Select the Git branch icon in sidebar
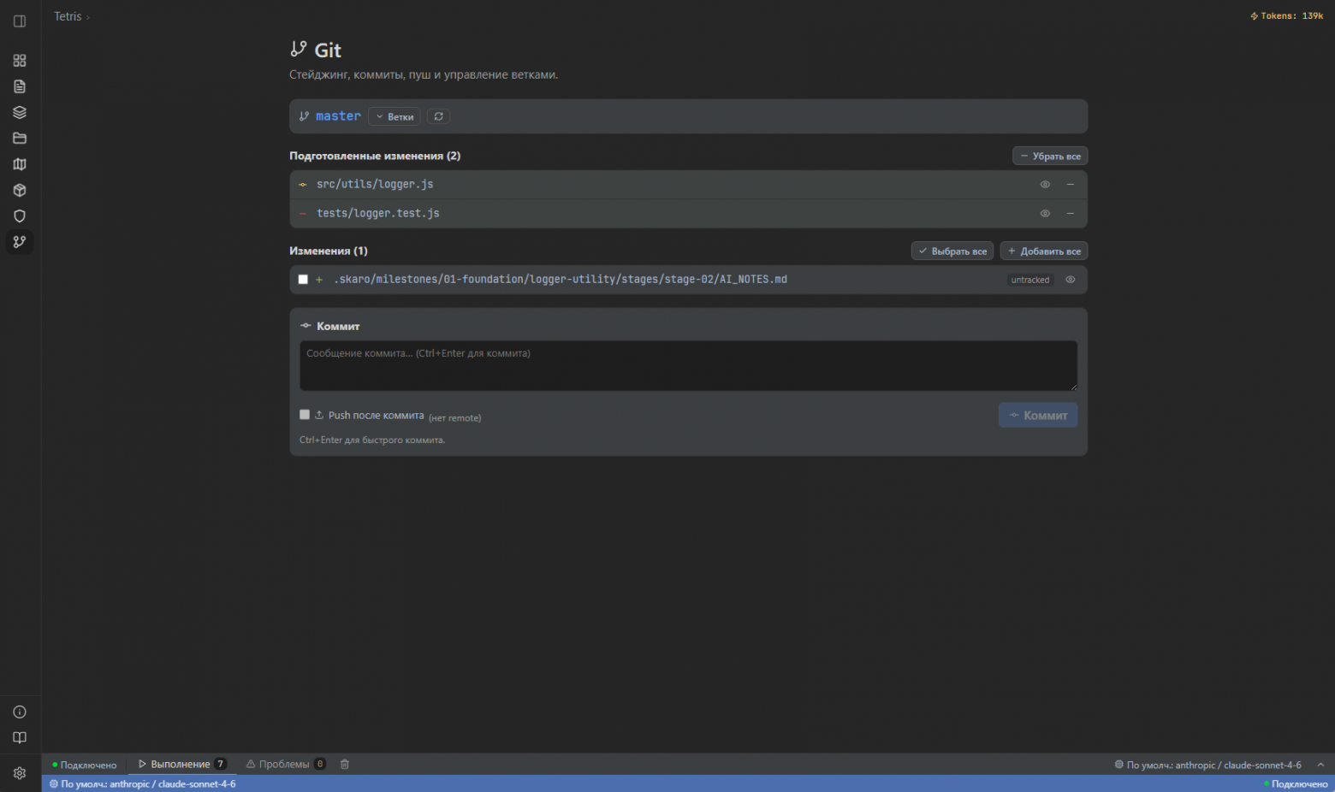Screen dimensions: 1335x792 pos(20,242)
